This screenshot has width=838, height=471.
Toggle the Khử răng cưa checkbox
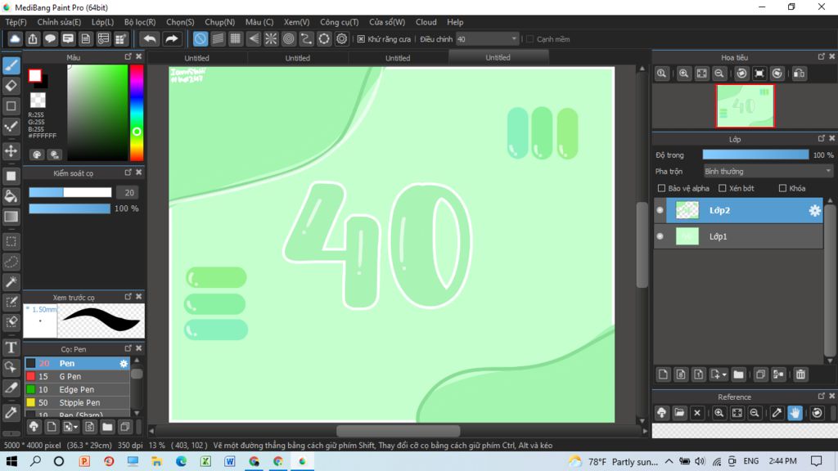tap(361, 39)
